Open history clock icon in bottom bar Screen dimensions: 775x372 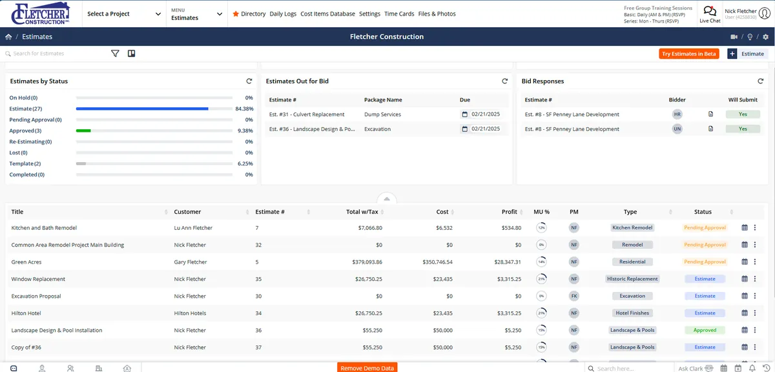(x=765, y=368)
